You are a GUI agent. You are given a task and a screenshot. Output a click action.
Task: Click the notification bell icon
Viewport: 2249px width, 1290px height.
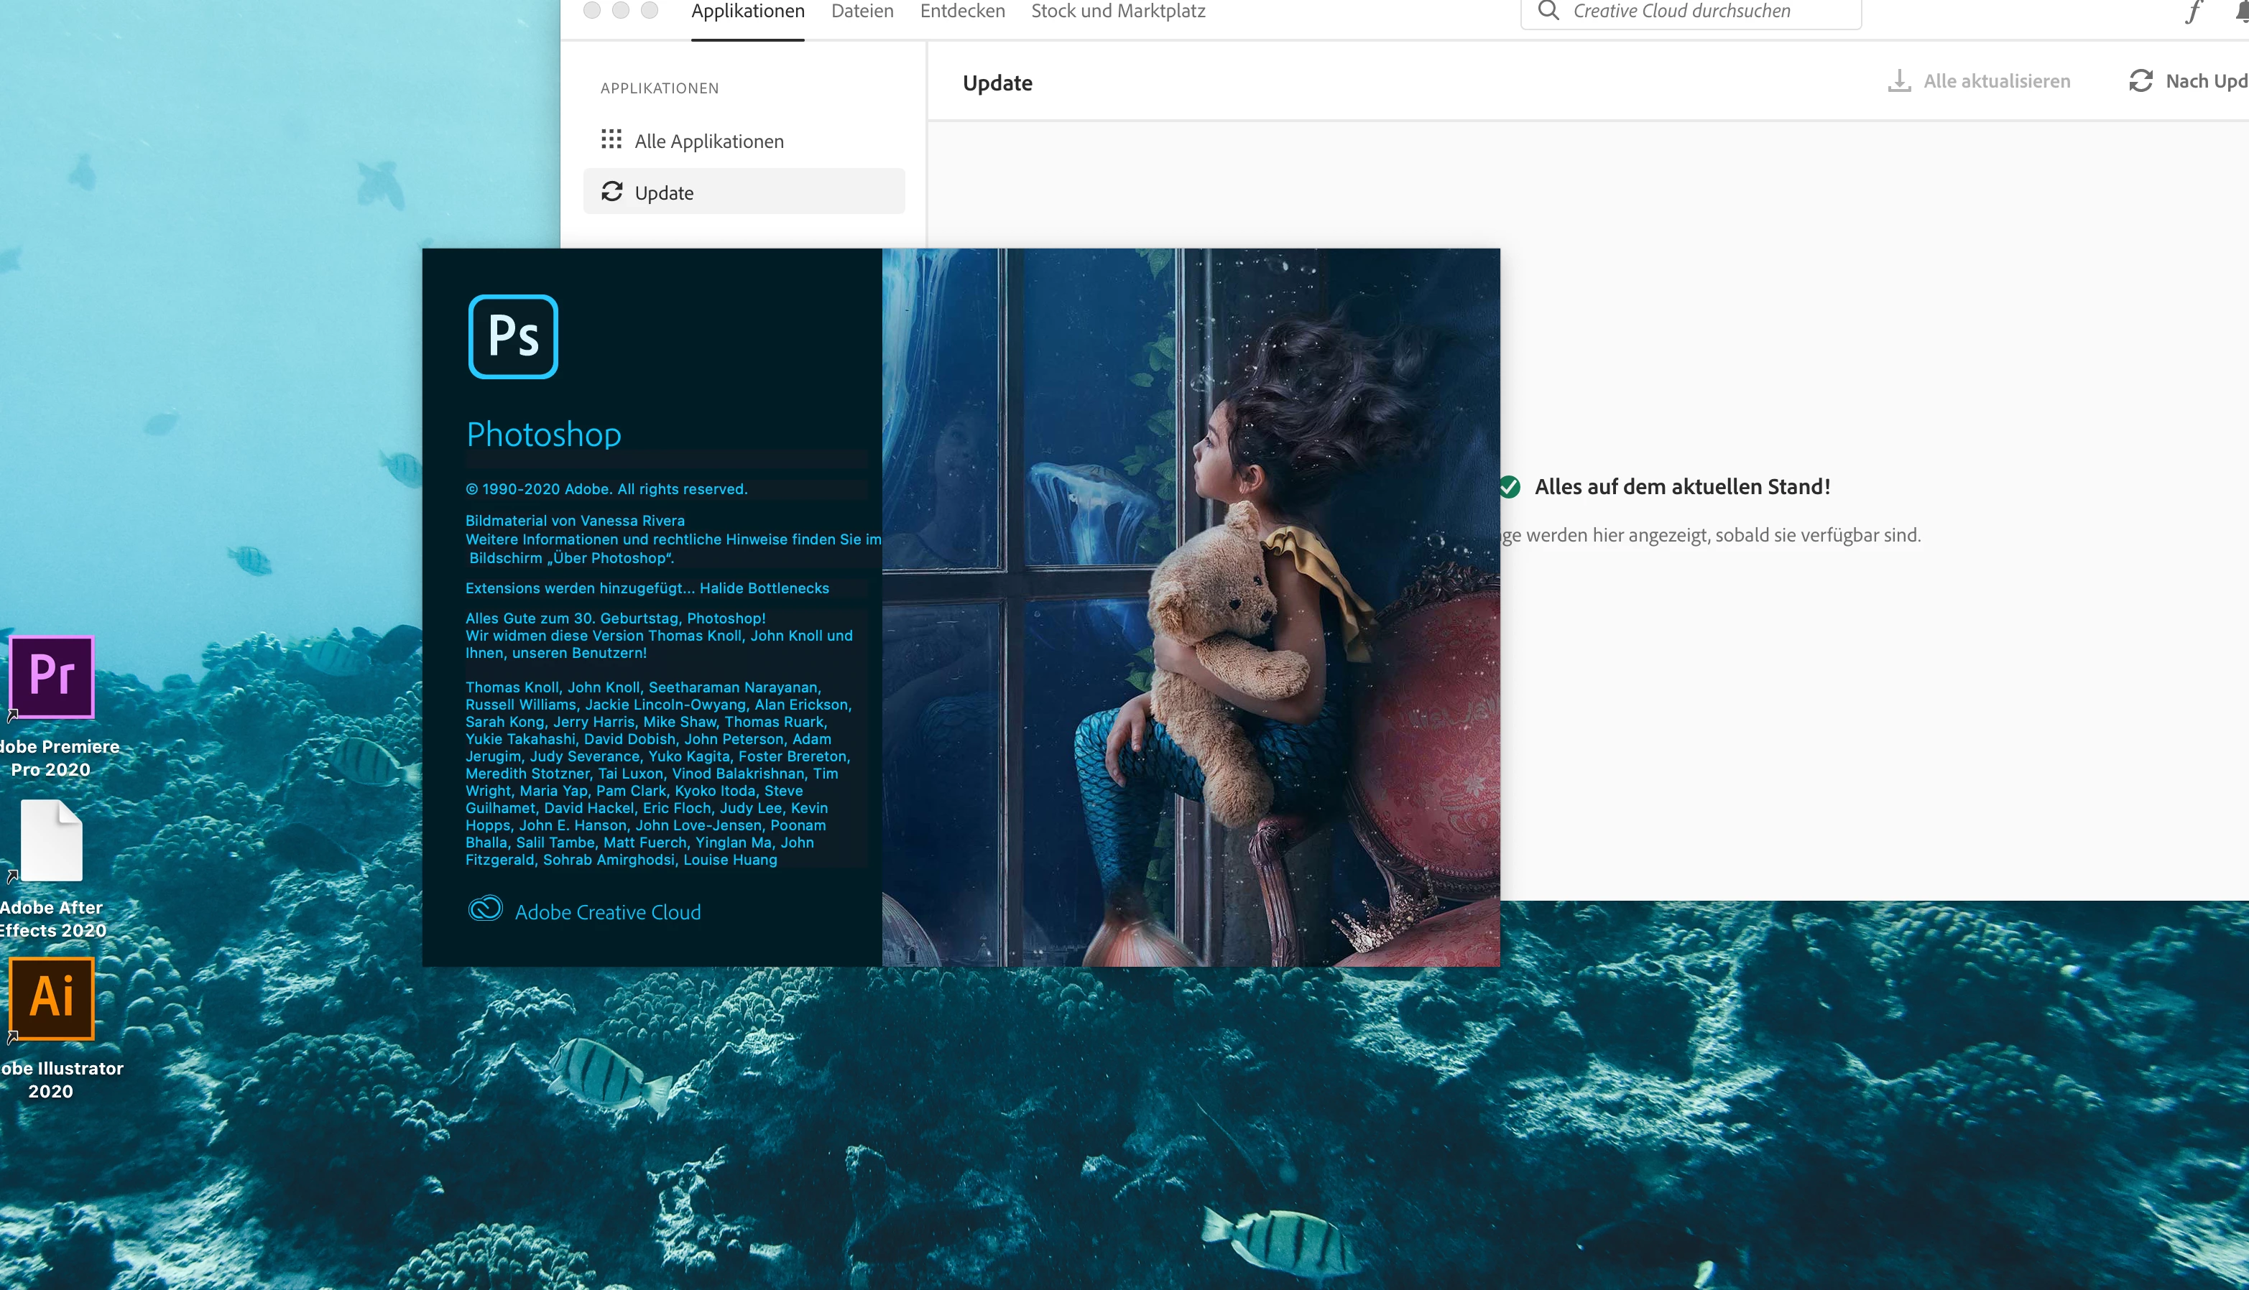point(2242,11)
